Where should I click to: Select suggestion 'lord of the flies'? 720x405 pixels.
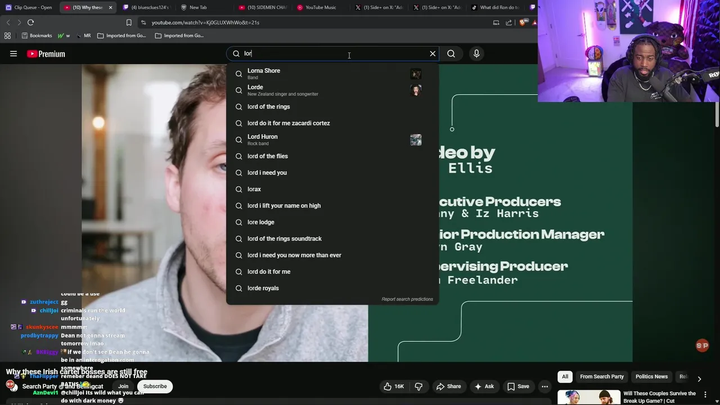click(332, 156)
